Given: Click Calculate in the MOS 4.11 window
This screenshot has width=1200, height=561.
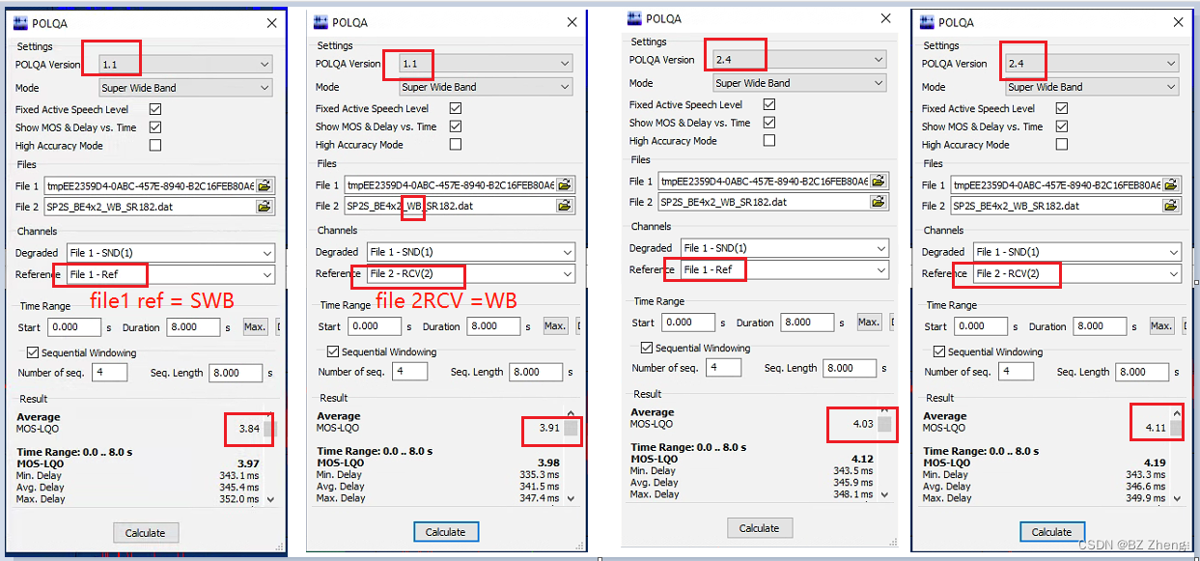Looking at the screenshot, I should point(1052,531).
